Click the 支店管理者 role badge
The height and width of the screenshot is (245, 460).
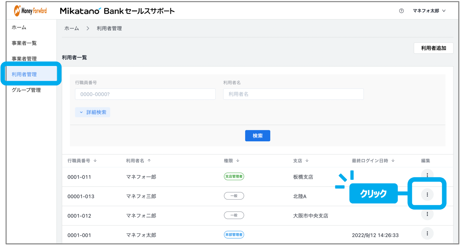234,176
